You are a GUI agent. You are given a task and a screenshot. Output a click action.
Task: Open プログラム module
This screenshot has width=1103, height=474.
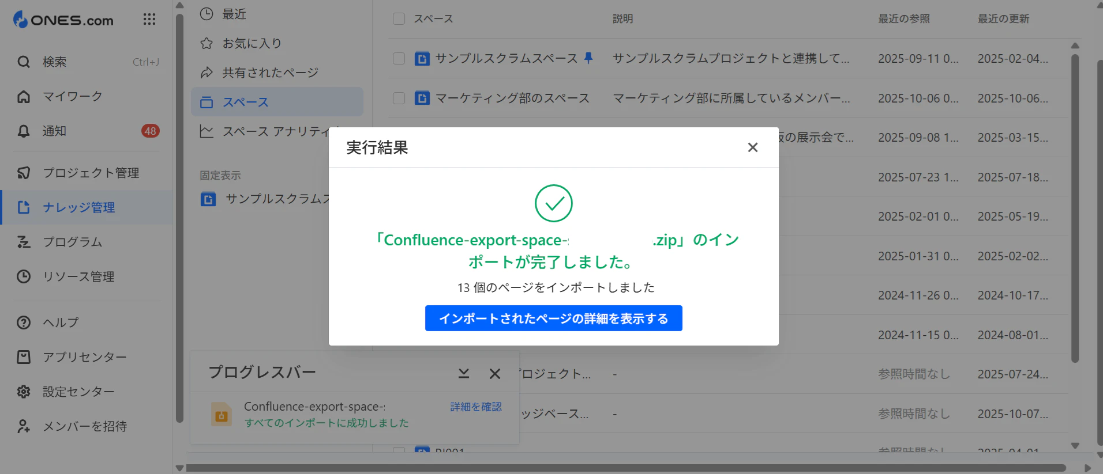click(87, 242)
